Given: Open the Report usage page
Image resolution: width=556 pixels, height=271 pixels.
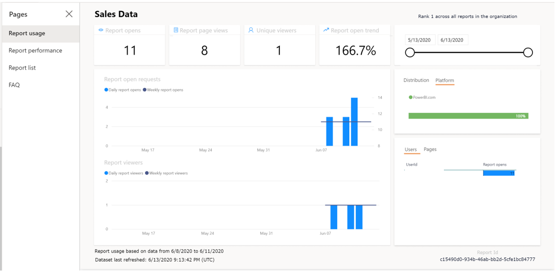Looking at the screenshot, I should pos(41,33).
